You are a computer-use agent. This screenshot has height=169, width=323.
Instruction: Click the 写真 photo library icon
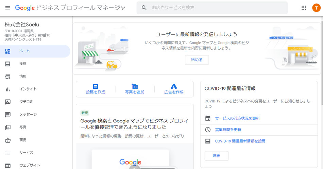tap(8, 128)
